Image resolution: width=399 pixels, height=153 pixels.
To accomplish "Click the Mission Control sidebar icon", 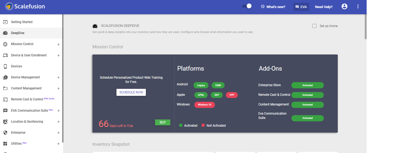I will (x=5, y=44).
